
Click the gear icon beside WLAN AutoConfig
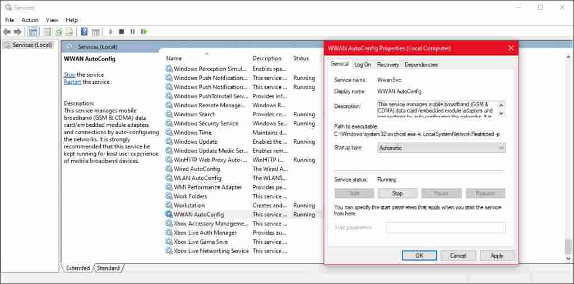[x=169, y=178]
